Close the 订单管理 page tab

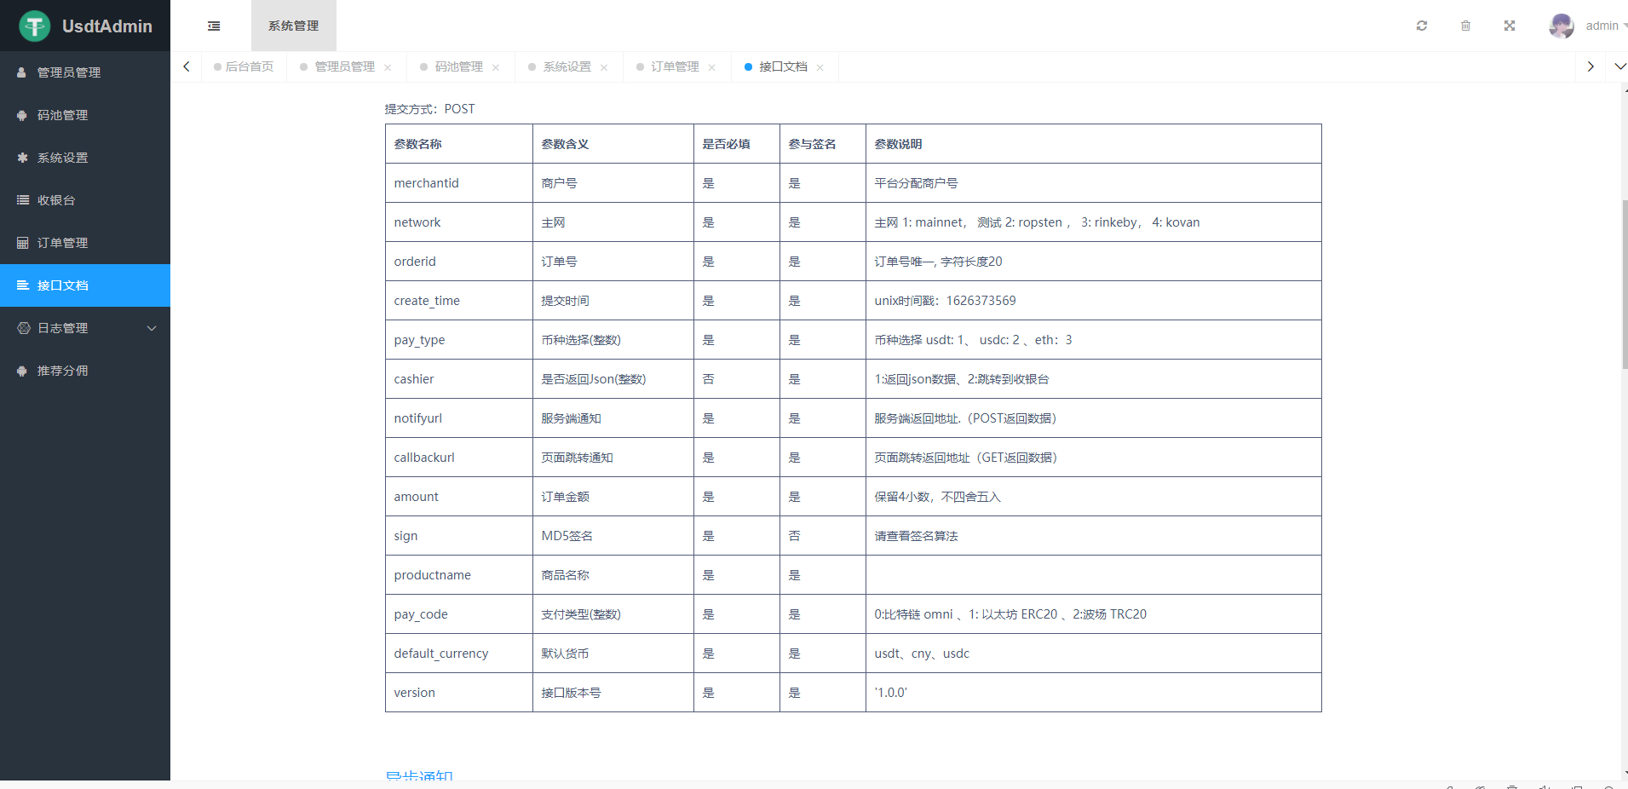click(x=712, y=67)
